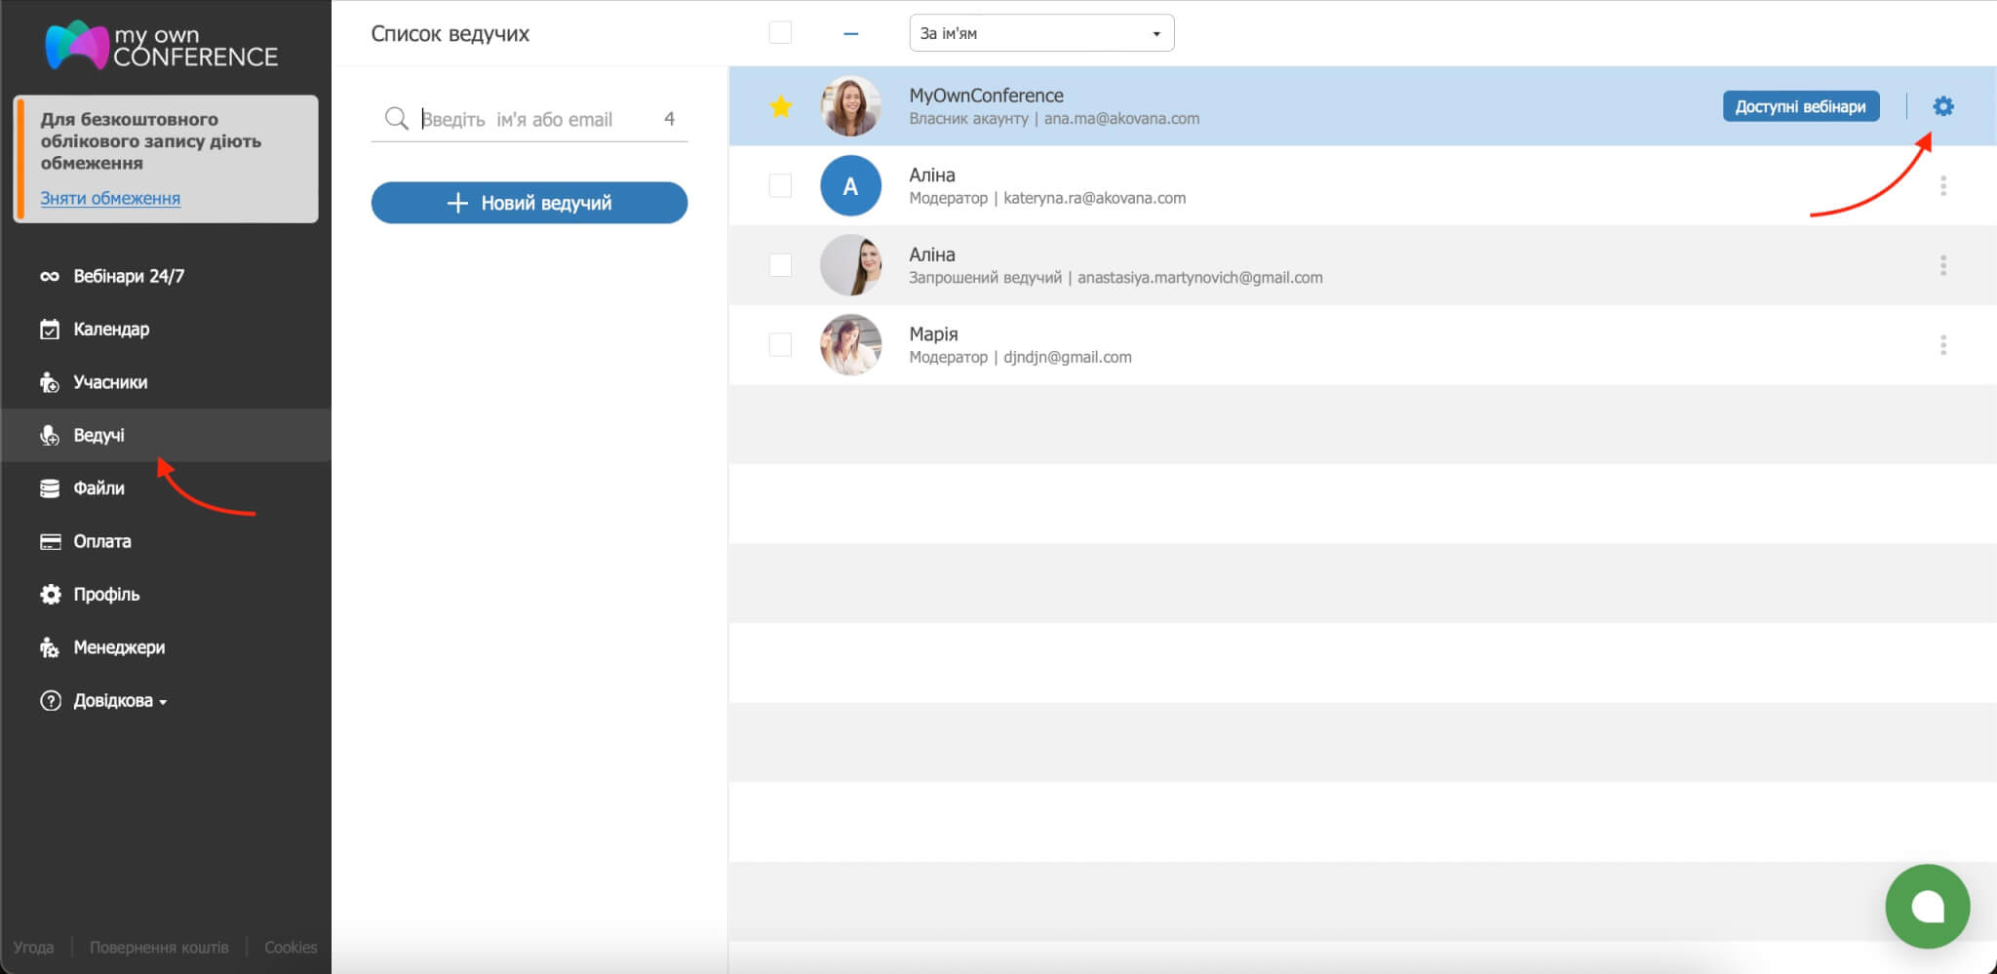Open three-dot menu for Марія
The height and width of the screenshot is (974, 1997).
(x=1942, y=345)
